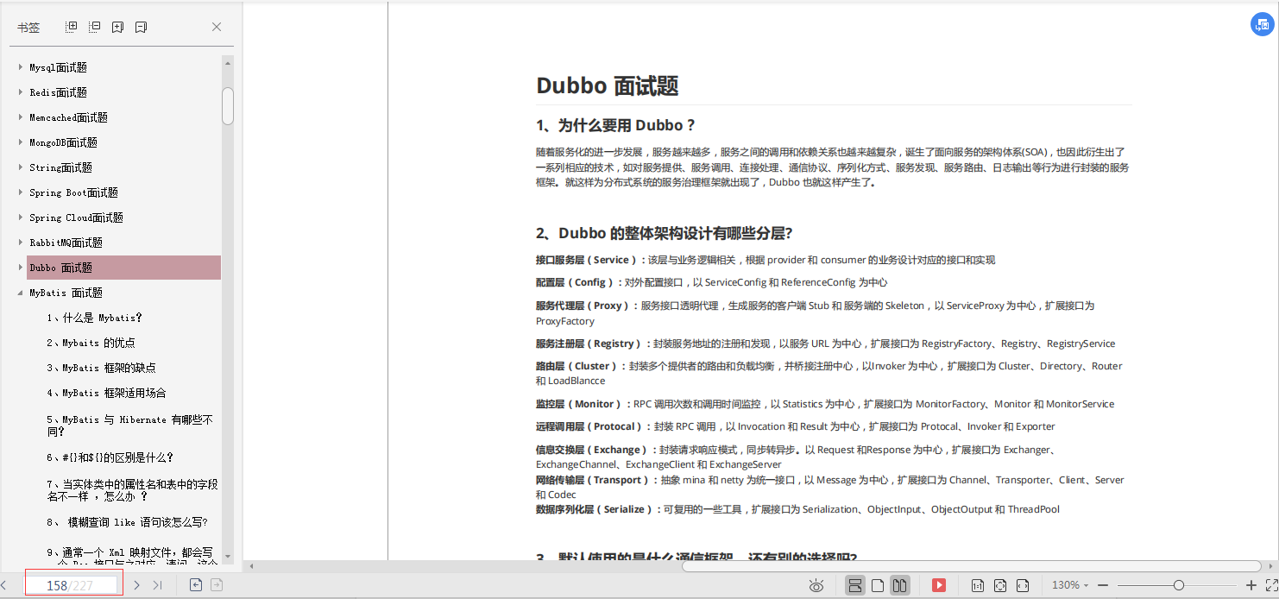Screen dimensions: 1279x599
Task: Return to the previous view
Action: [196, 585]
